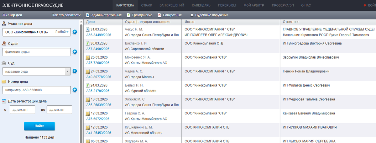
Task: Click the judge surname input field
Action: (36, 52)
